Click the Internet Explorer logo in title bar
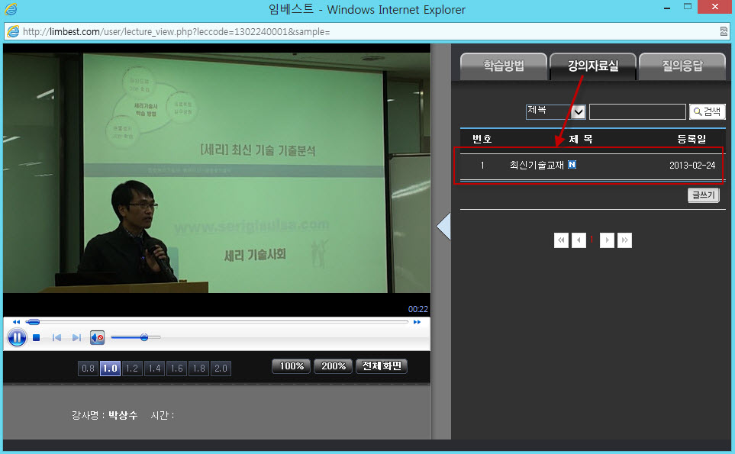Viewport: 735px width, 454px height. click(11, 9)
